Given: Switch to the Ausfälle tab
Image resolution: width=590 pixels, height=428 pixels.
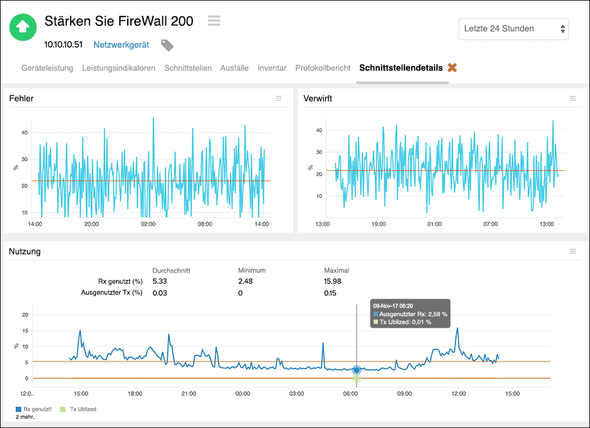Looking at the screenshot, I should [234, 68].
